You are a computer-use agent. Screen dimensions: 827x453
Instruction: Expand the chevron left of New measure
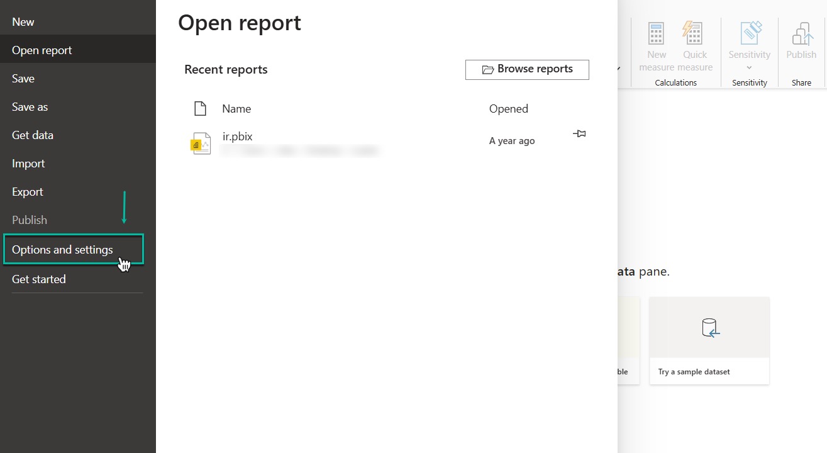pos(619,68)
